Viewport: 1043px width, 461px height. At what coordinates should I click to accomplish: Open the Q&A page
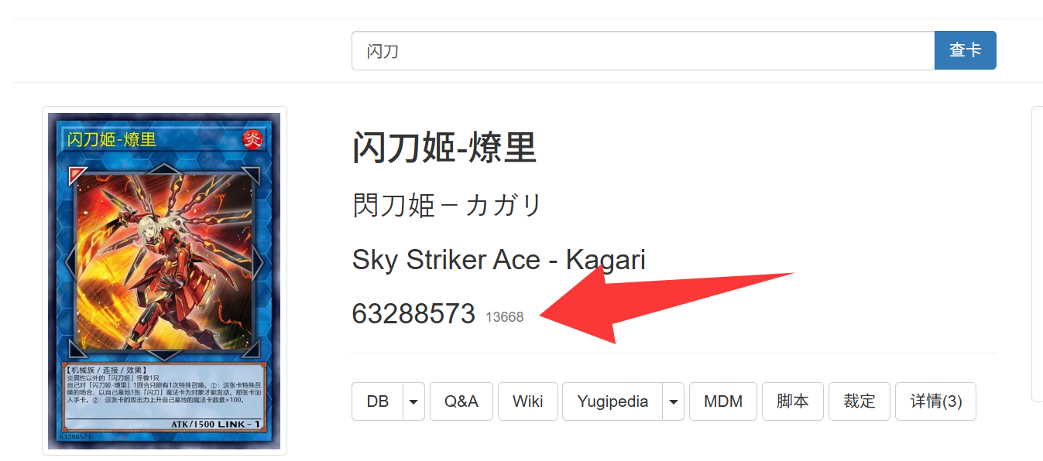[461, 401]
